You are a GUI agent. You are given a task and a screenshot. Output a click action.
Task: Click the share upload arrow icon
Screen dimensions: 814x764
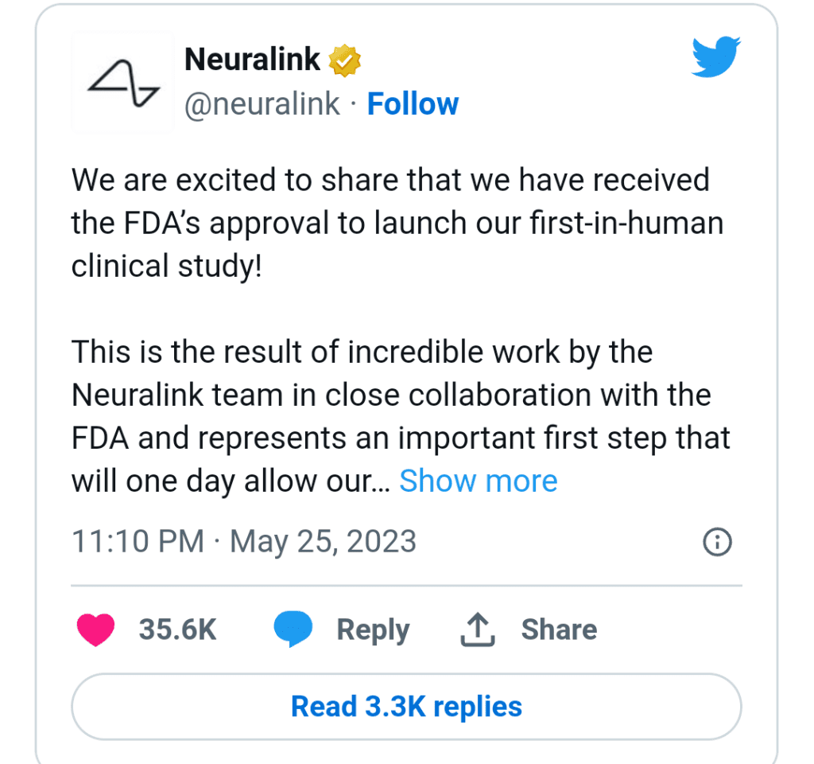(478, 630)
